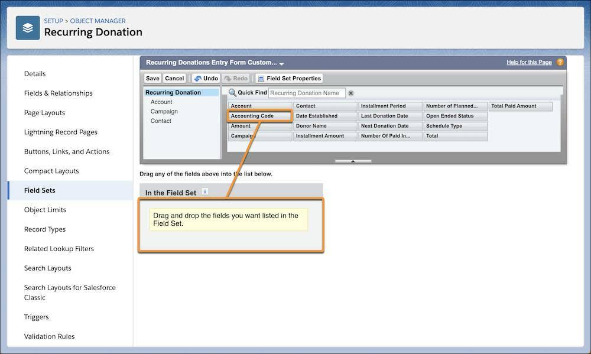Viewport: 591px width, 354px height.
Task: Click the Date Established field
Action: pos(325,116)
